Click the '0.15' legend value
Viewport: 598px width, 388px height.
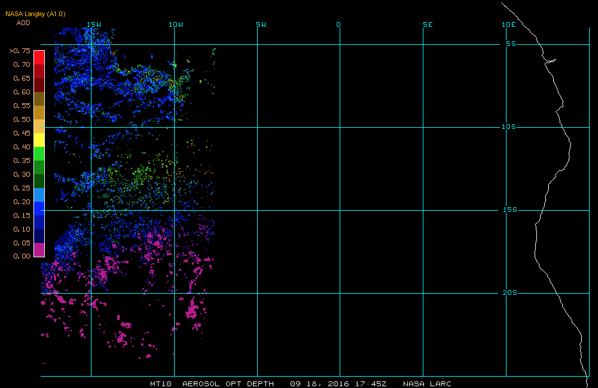[x=22, y=215]
